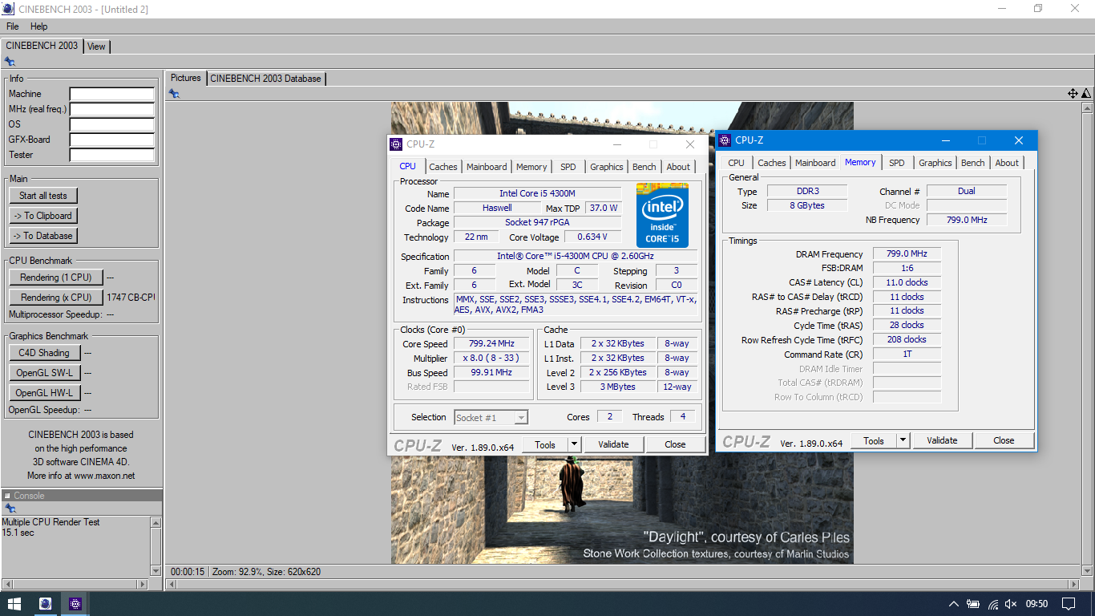The image size is (1095, 616).
Task: Click into the OS input field
Action: (x=111, y=124)
